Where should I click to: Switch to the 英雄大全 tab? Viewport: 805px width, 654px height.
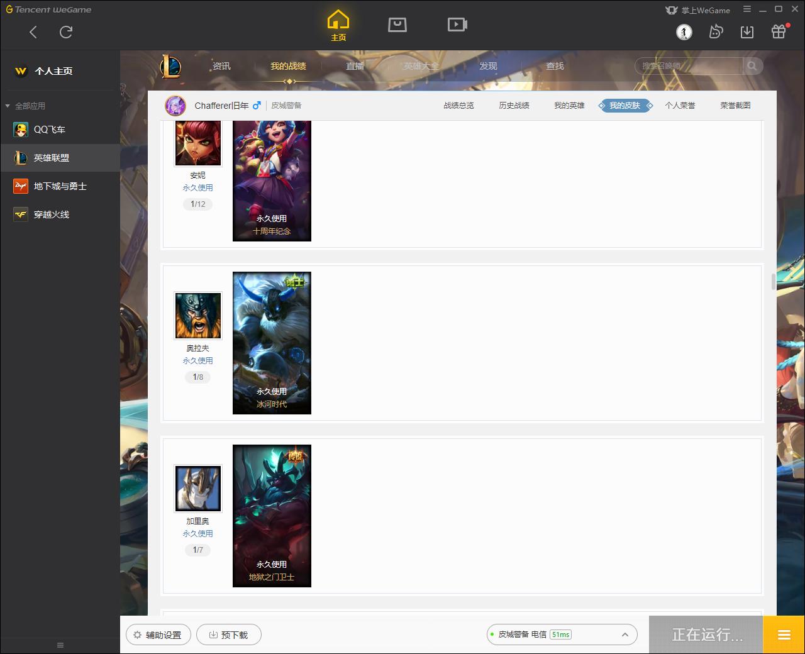[421, 66]
